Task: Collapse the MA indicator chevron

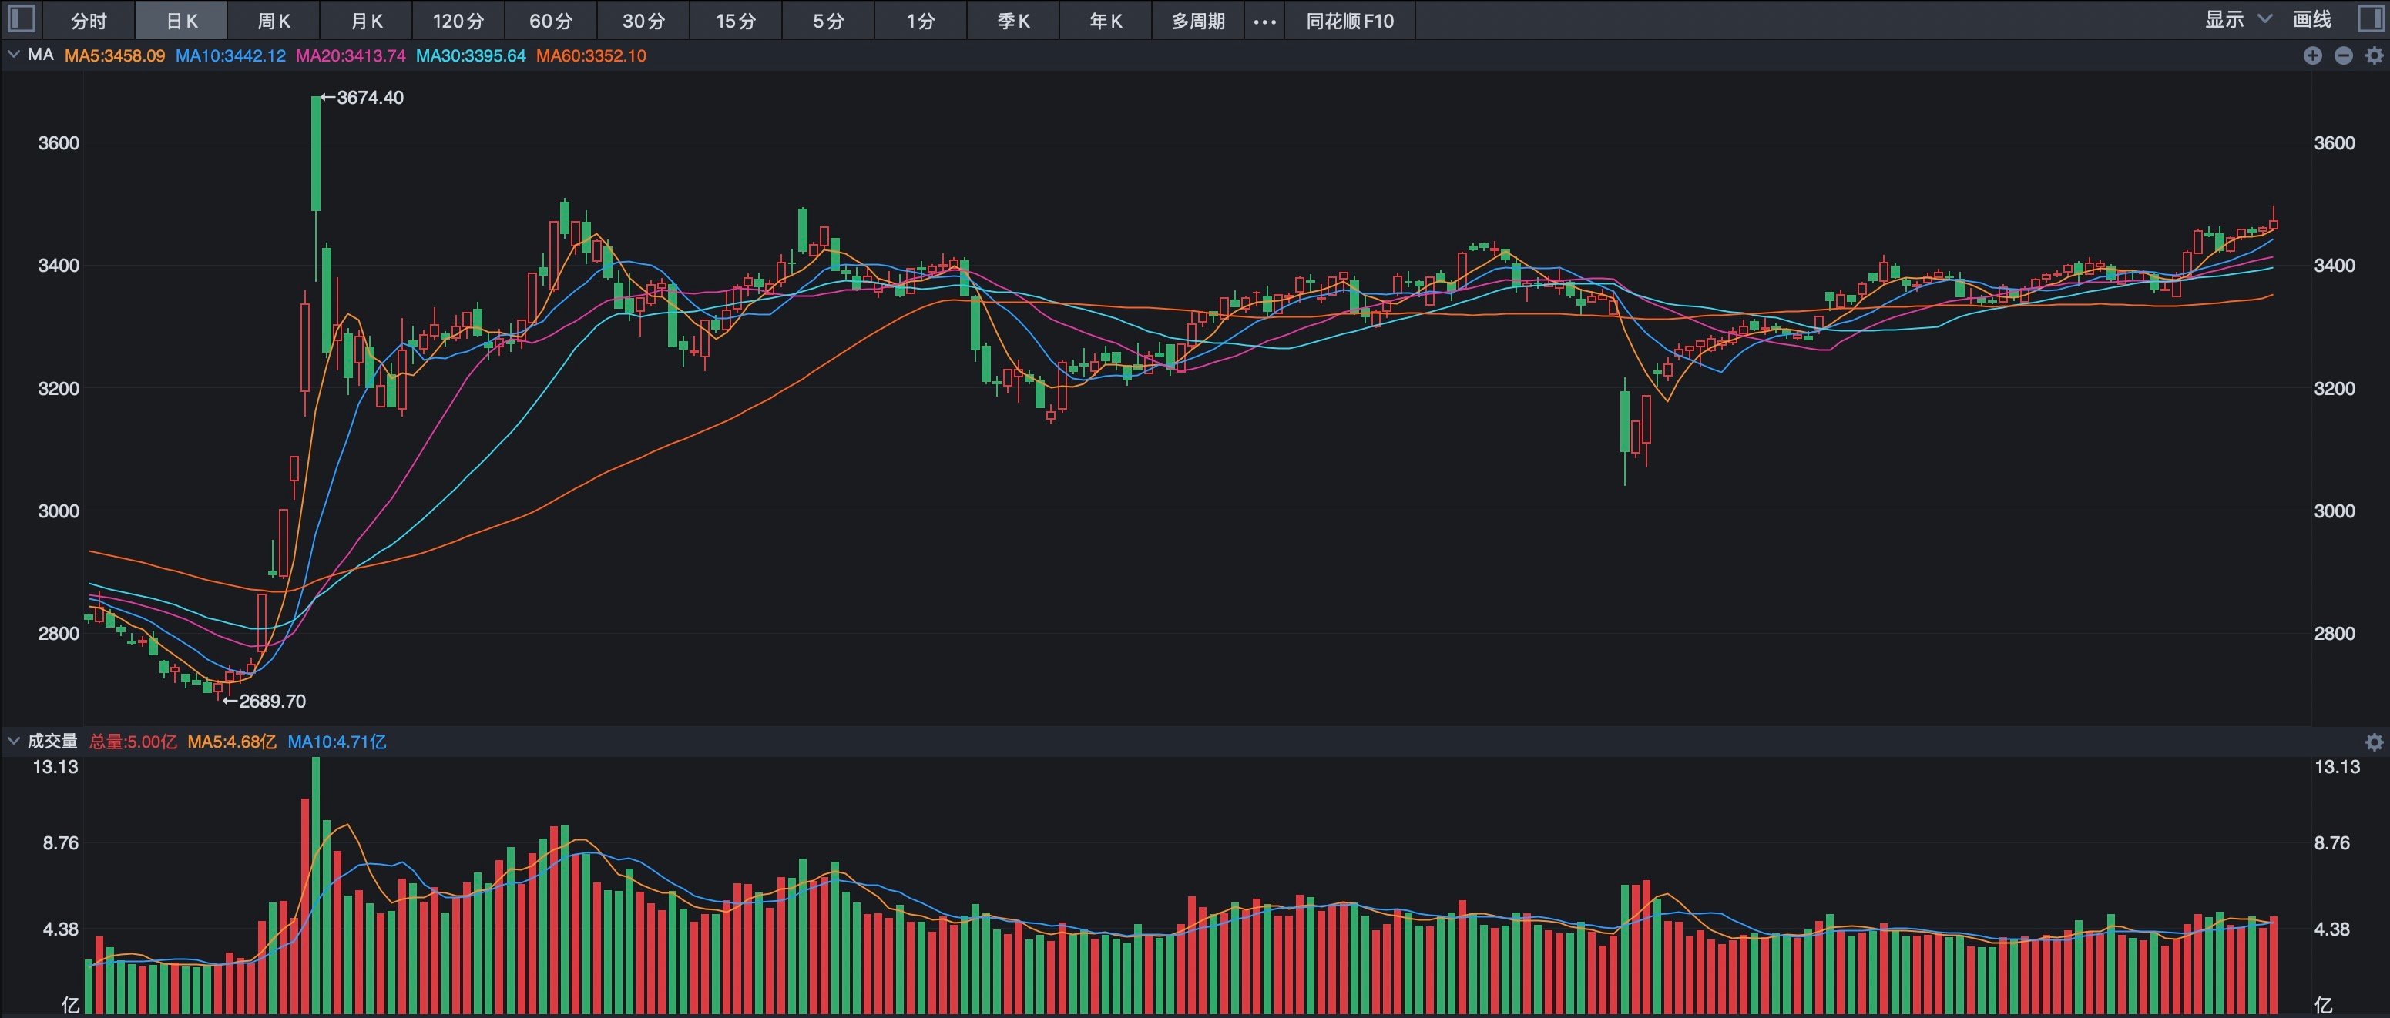Action: 13,55
